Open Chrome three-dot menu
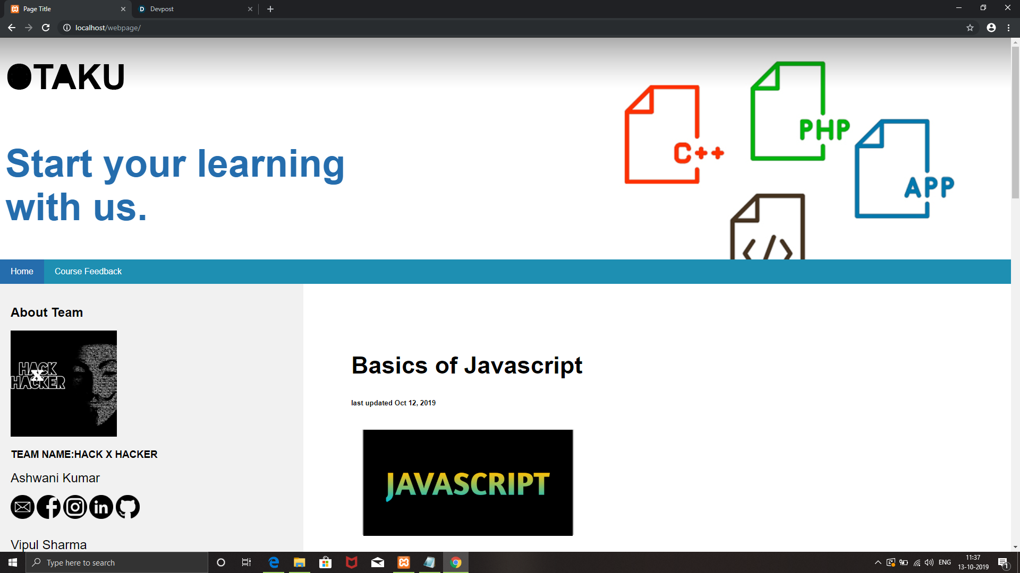 (x=1008, y=28)
